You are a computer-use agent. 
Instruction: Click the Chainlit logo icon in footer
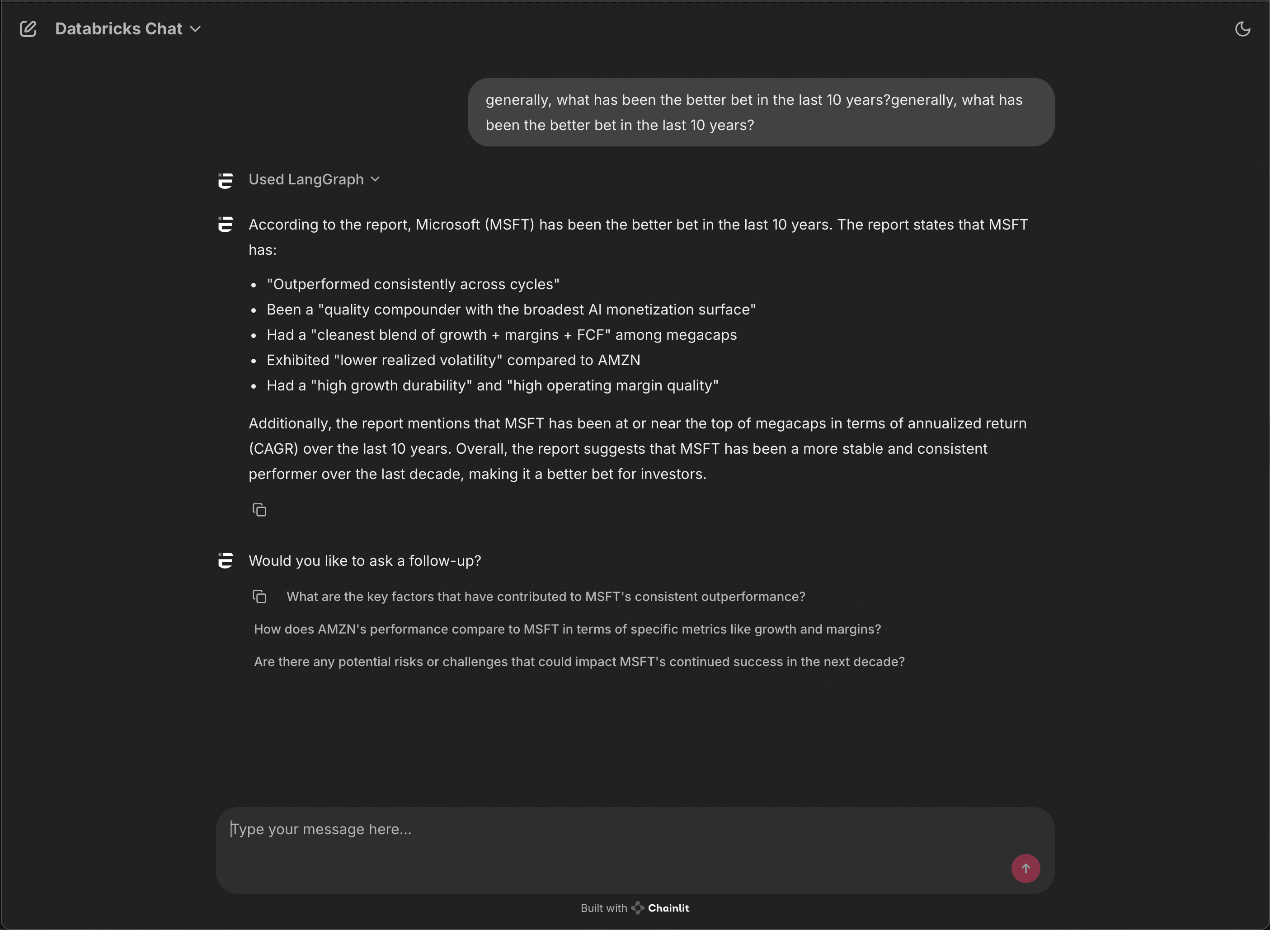tap(637, 908)
